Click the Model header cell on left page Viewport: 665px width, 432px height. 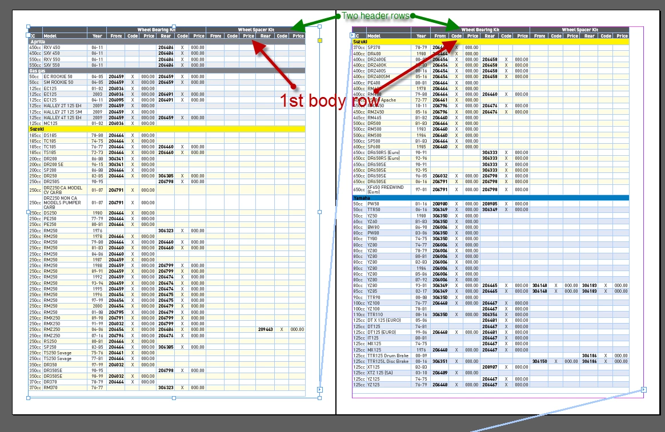coord(65,36)
